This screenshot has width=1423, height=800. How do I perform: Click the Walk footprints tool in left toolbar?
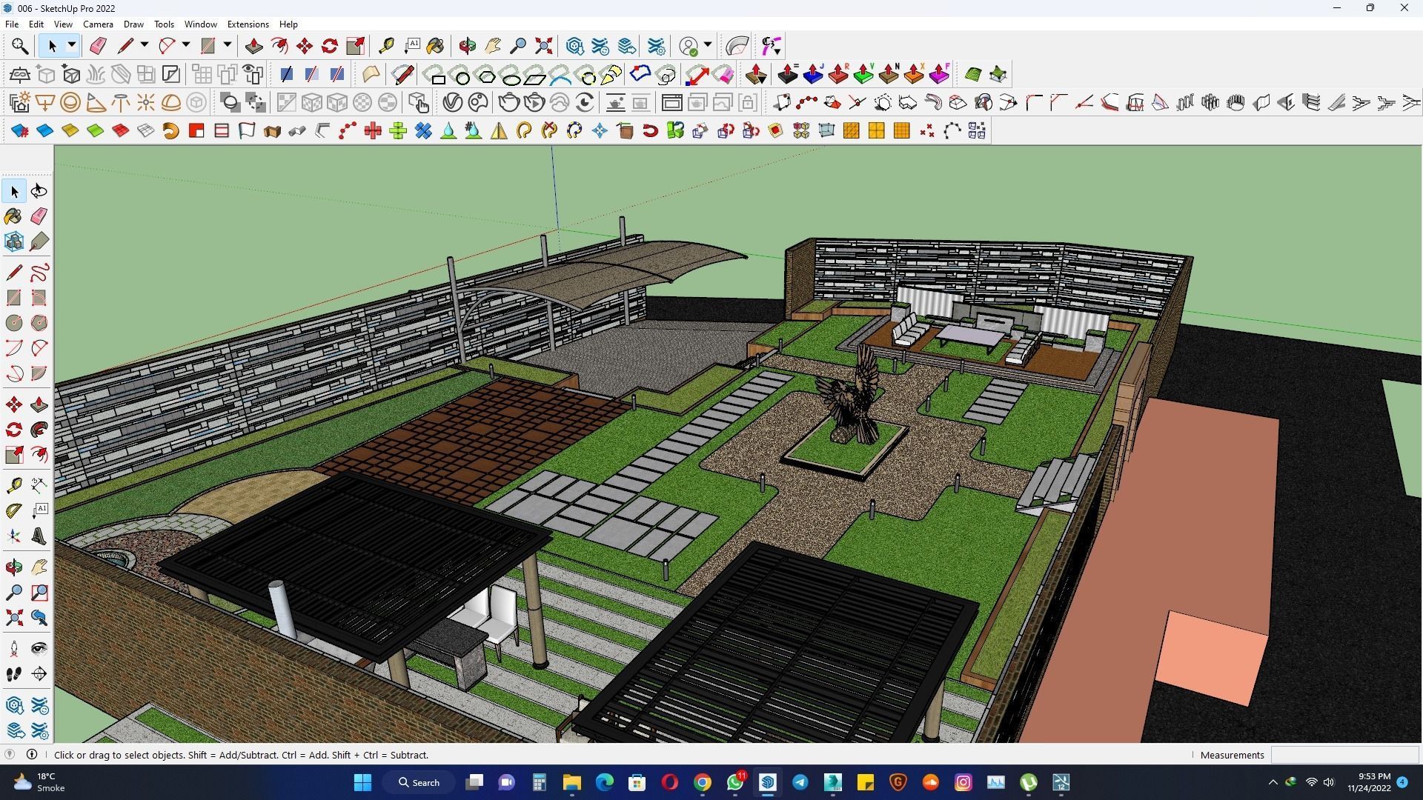[x=13, y=674]
